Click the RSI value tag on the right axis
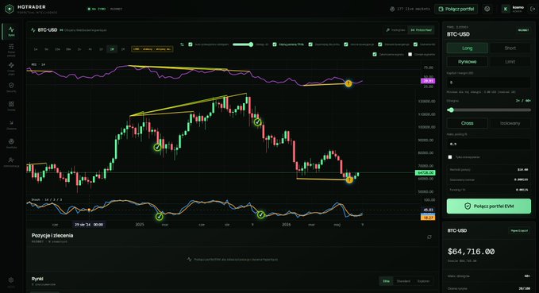 [x=428, y=81]
